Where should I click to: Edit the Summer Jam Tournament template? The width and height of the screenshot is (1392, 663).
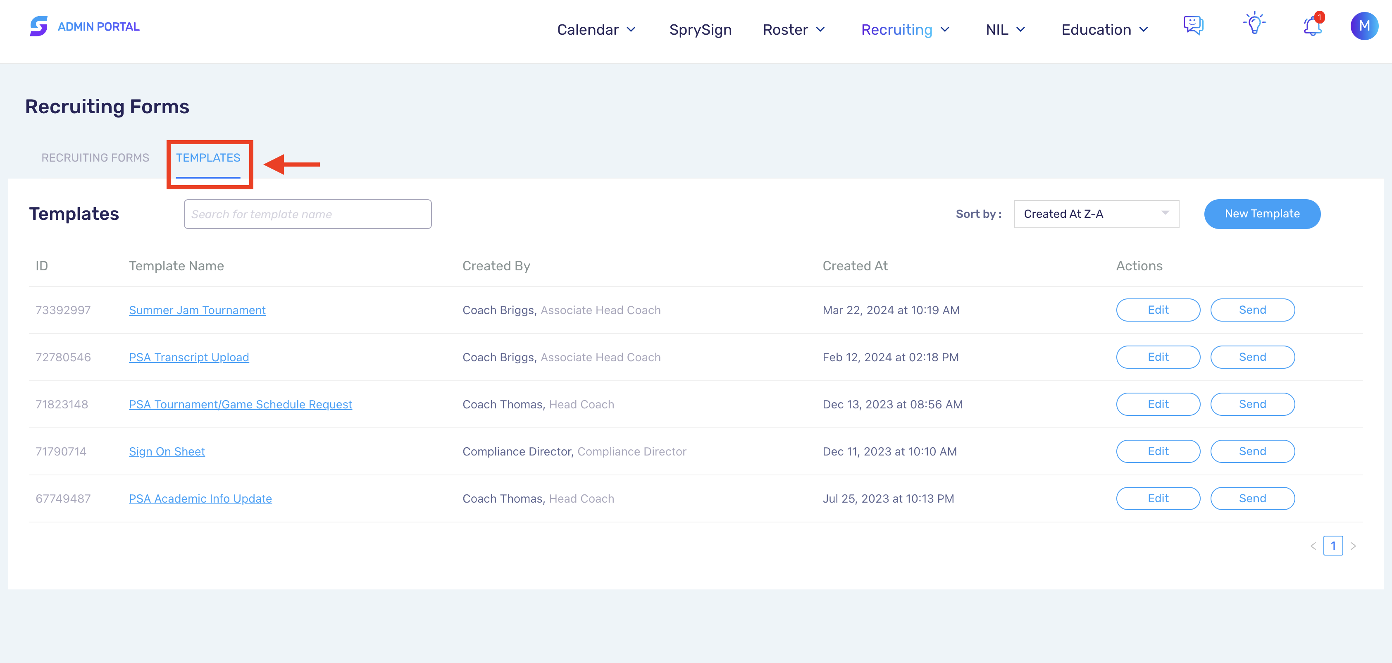coord(1158,310)
